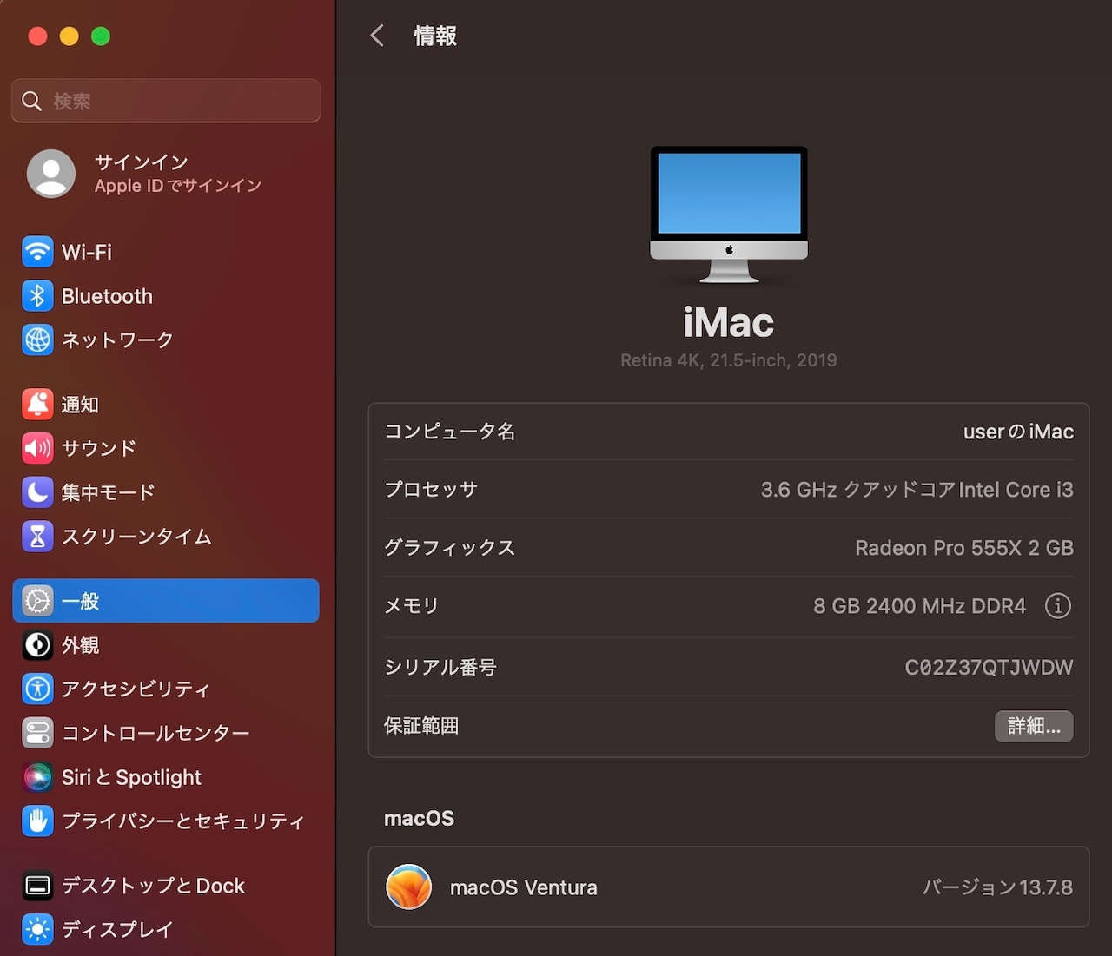This screenshot has height=956, width=1112.
Task: Open the デスクトップと Dock icon
Action: [37, 886]
